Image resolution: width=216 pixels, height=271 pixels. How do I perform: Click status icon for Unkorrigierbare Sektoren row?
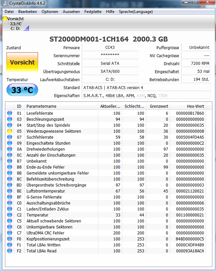coord(10,227)
